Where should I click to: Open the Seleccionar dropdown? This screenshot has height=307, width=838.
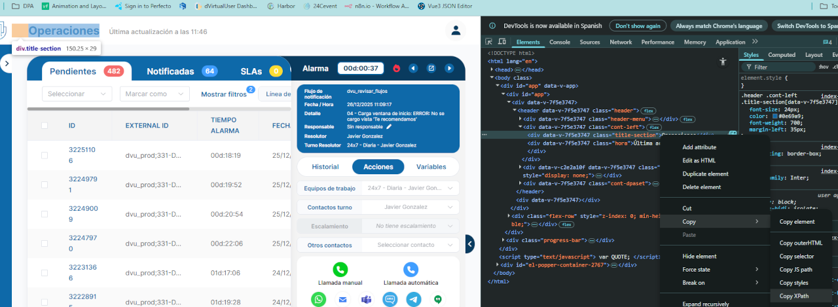77,94
